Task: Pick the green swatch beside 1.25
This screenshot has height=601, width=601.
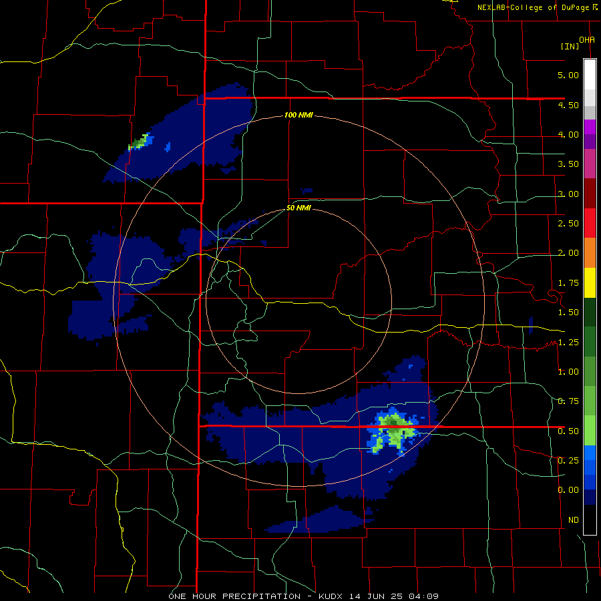Action: 590,341
